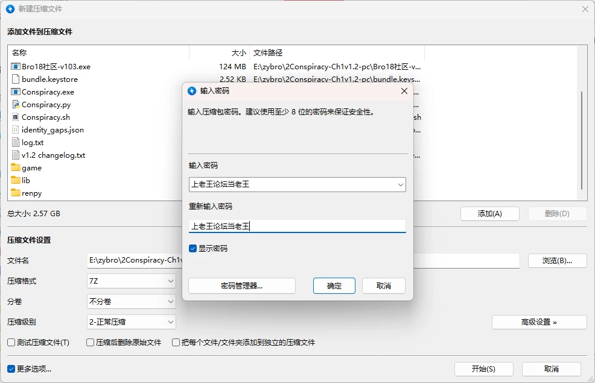This screenshot has height=383, width=595.
Task: Click 取消 in the password dialog
Action: 384,285
